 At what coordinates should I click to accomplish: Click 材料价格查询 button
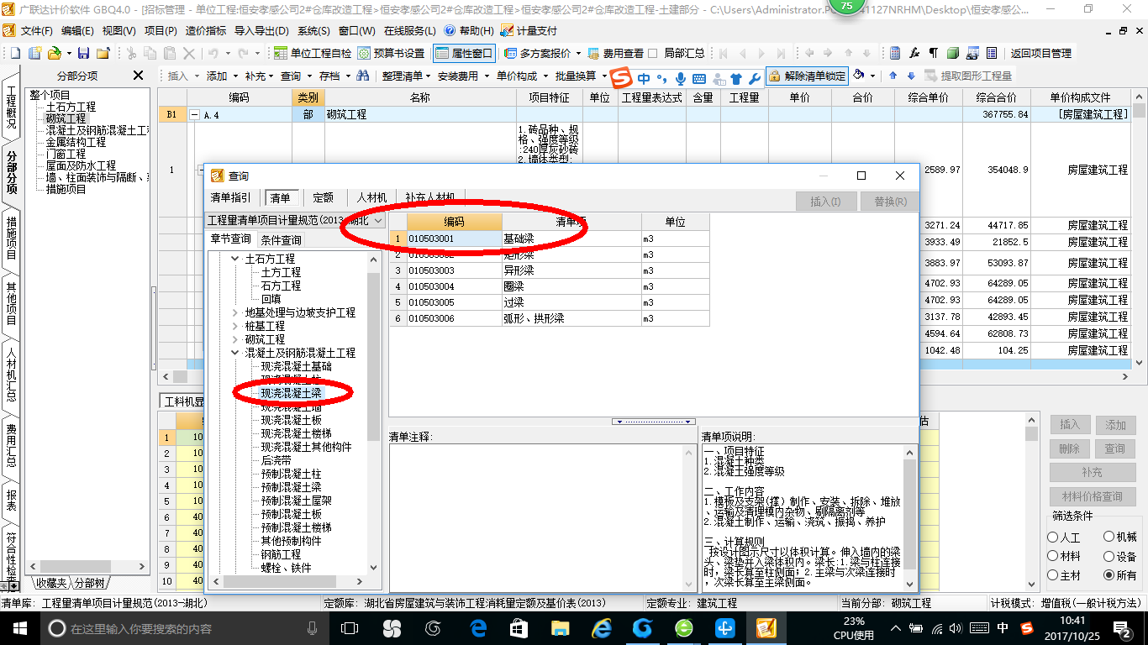[1092, 496]
